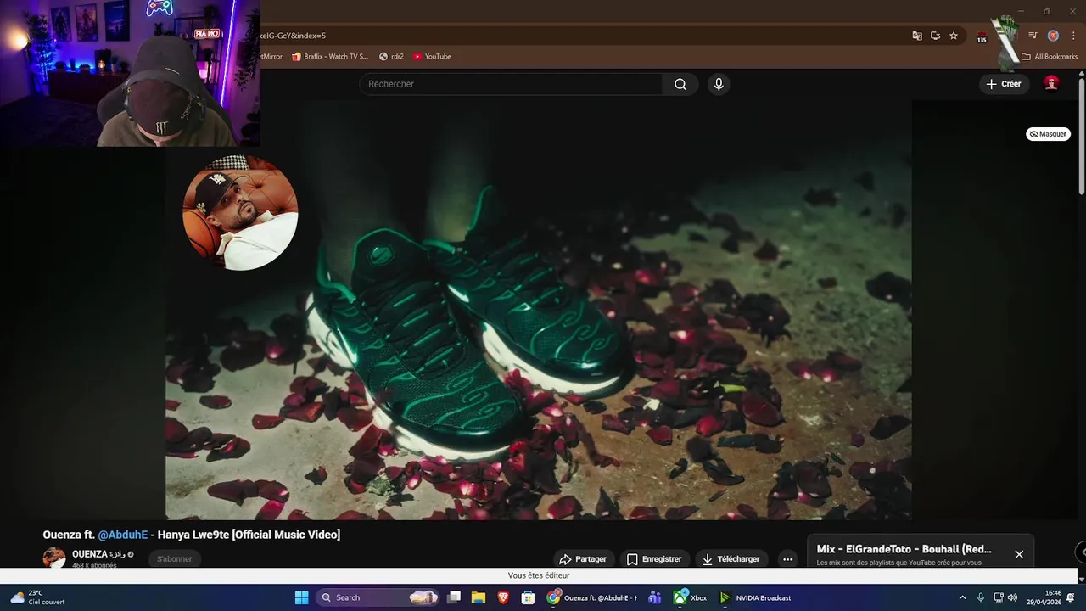Open the red extension with 135 badge
This screenshot has width=1086, height=611.
982,36
